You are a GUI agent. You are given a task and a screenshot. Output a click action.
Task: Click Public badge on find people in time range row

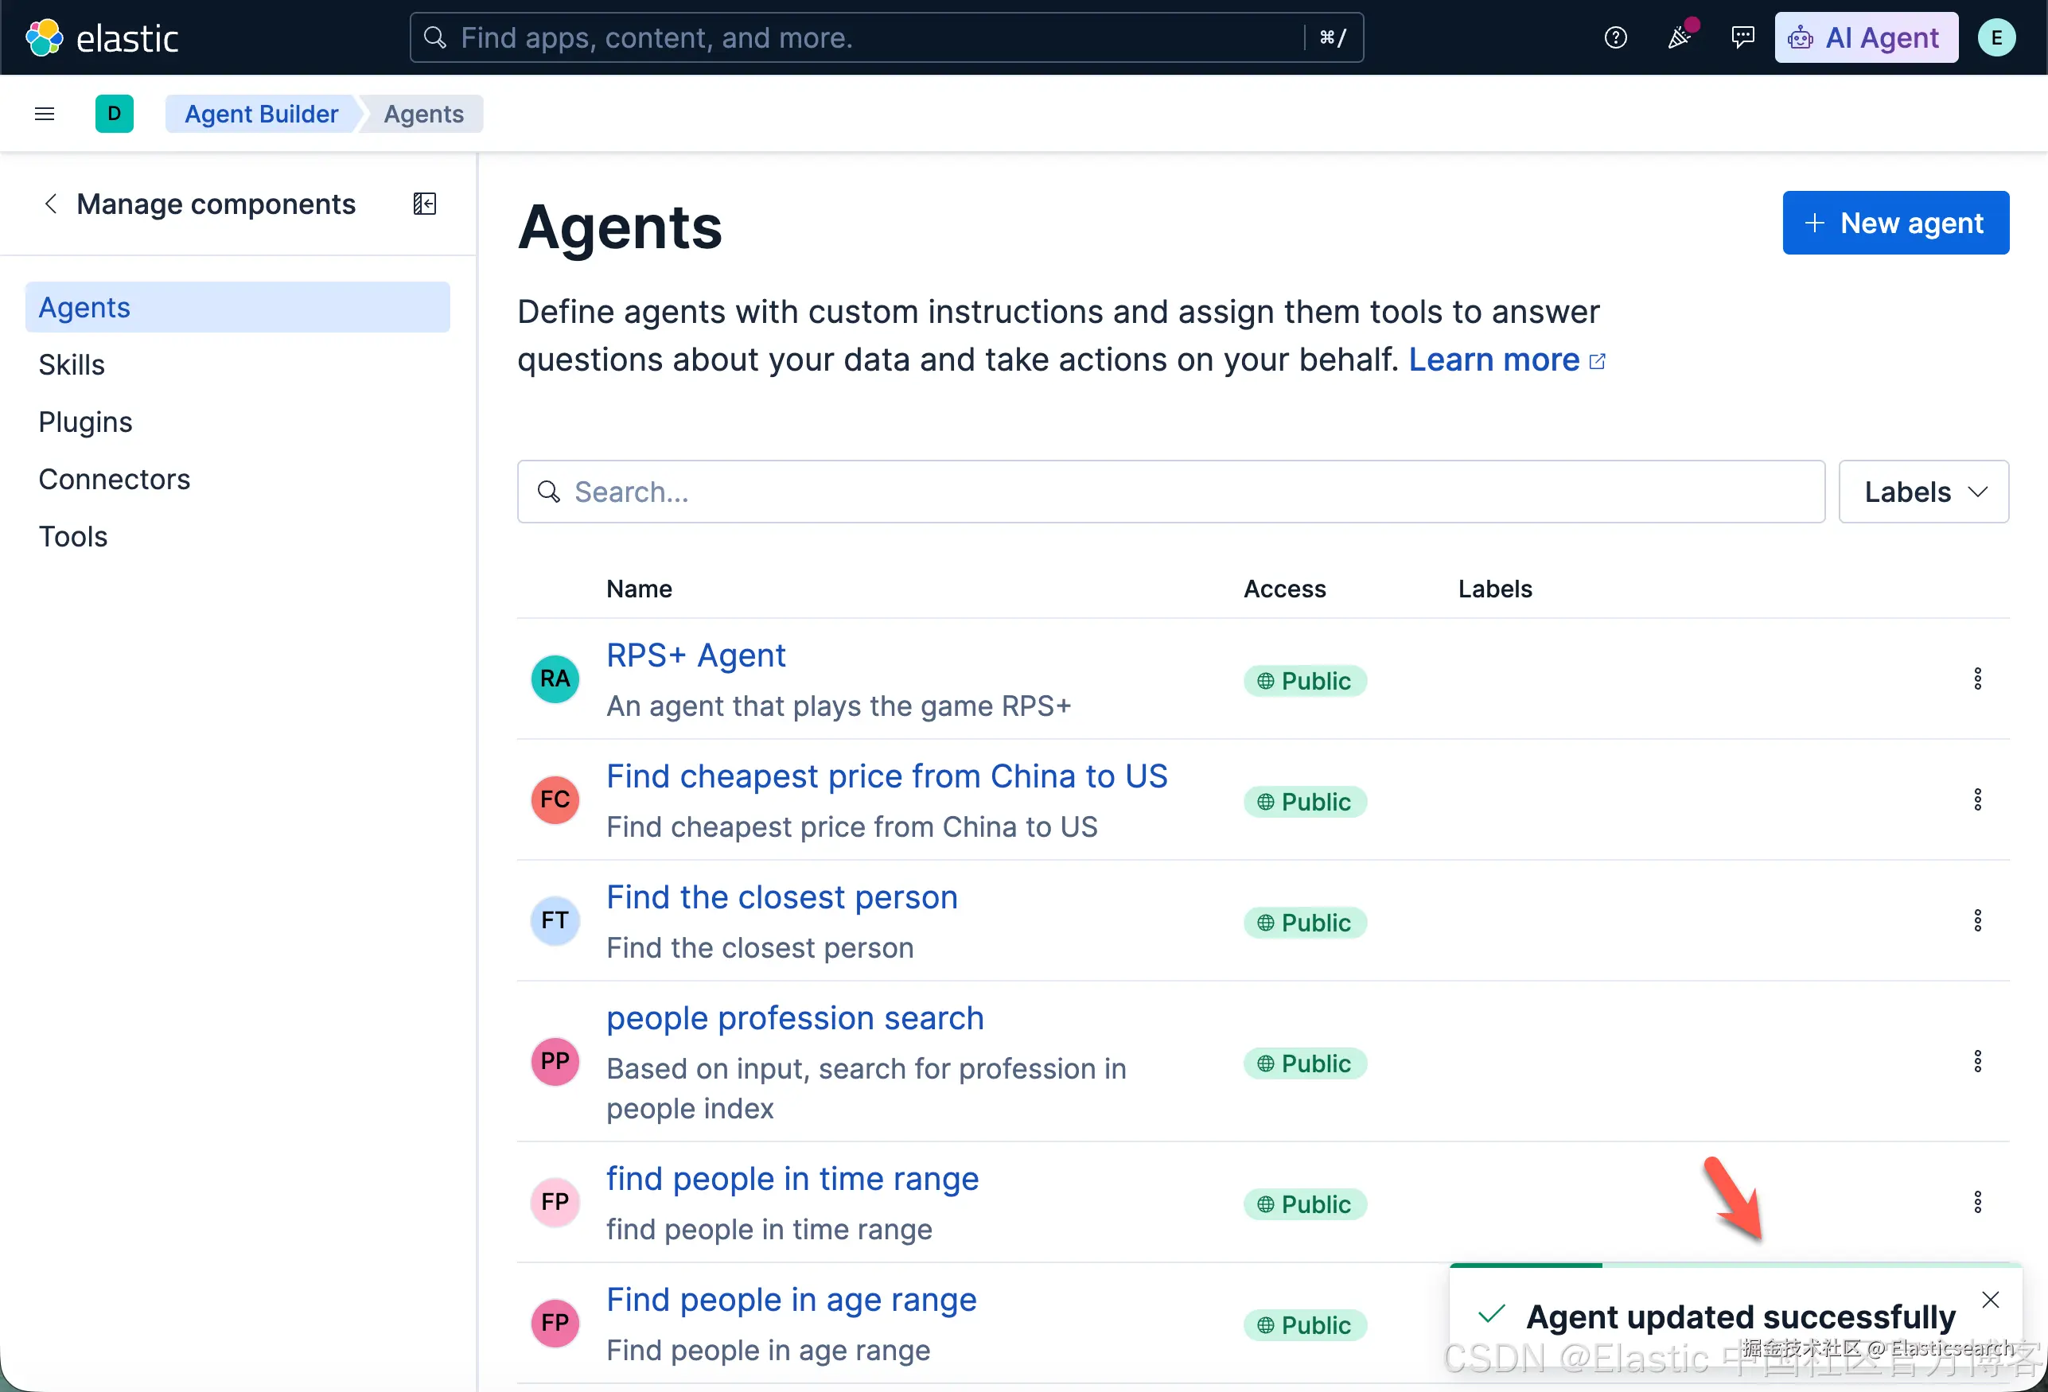click(x=1305, y=1204)
